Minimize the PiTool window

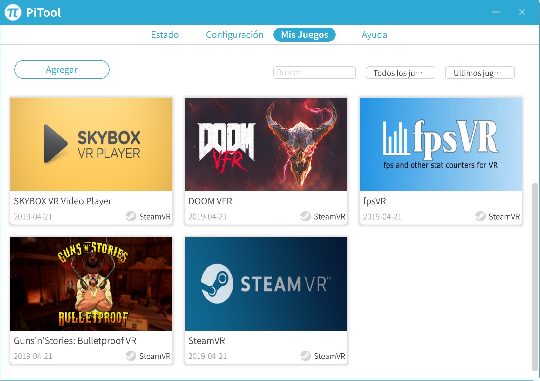496,12
